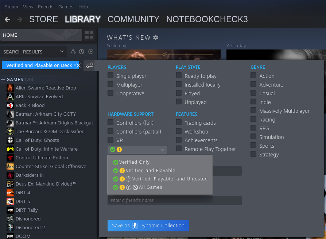Enable the Single player checkbox
This screenshot has width=326, height=239.
[x=110, y=75]
